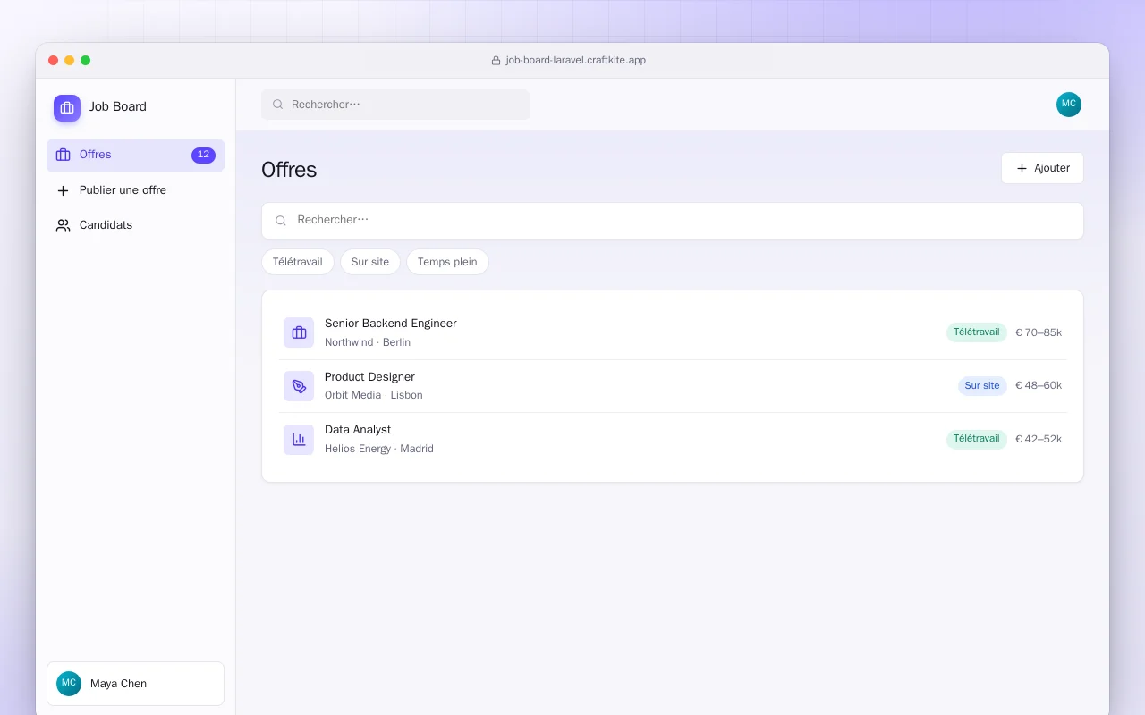The height and width of the screenshot is (715, 1145).
Task: Click the Job Board title text
Action: (118, 106)
